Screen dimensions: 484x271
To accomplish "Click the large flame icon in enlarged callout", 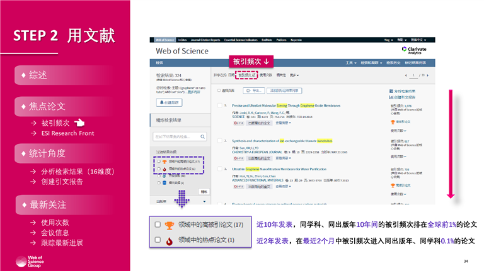I will [x=169, y=241].
